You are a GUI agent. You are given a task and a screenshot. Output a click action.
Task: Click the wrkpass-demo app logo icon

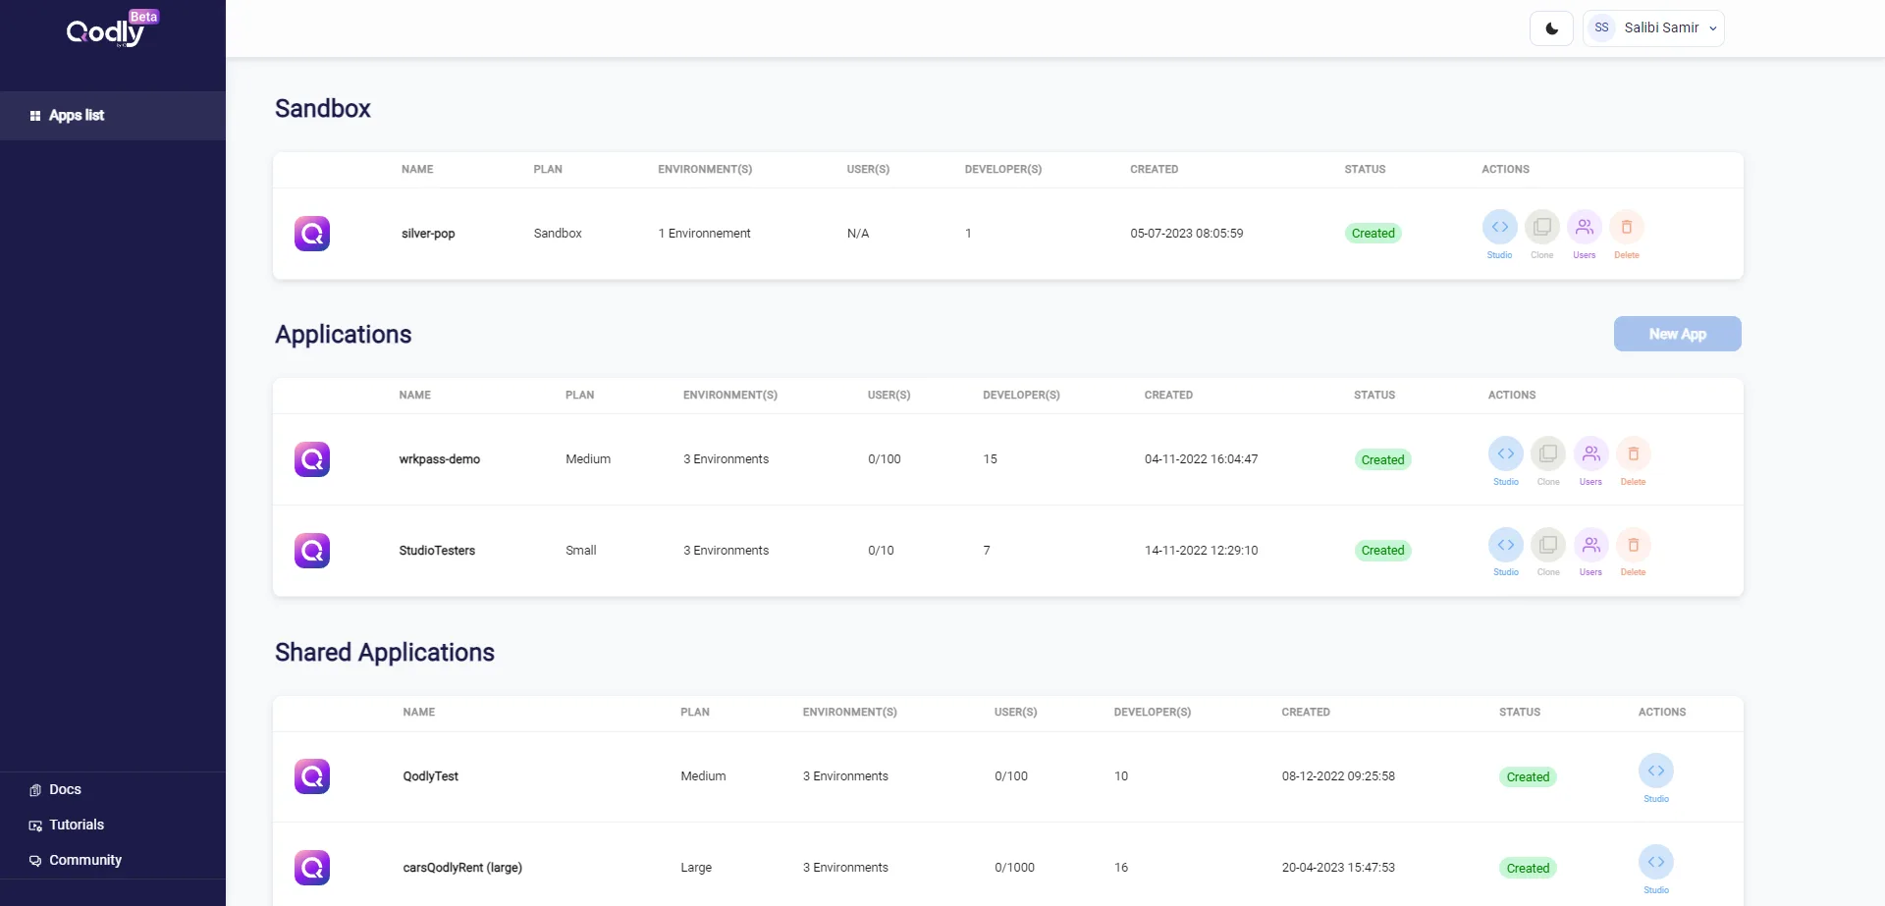tap(312, 459)
